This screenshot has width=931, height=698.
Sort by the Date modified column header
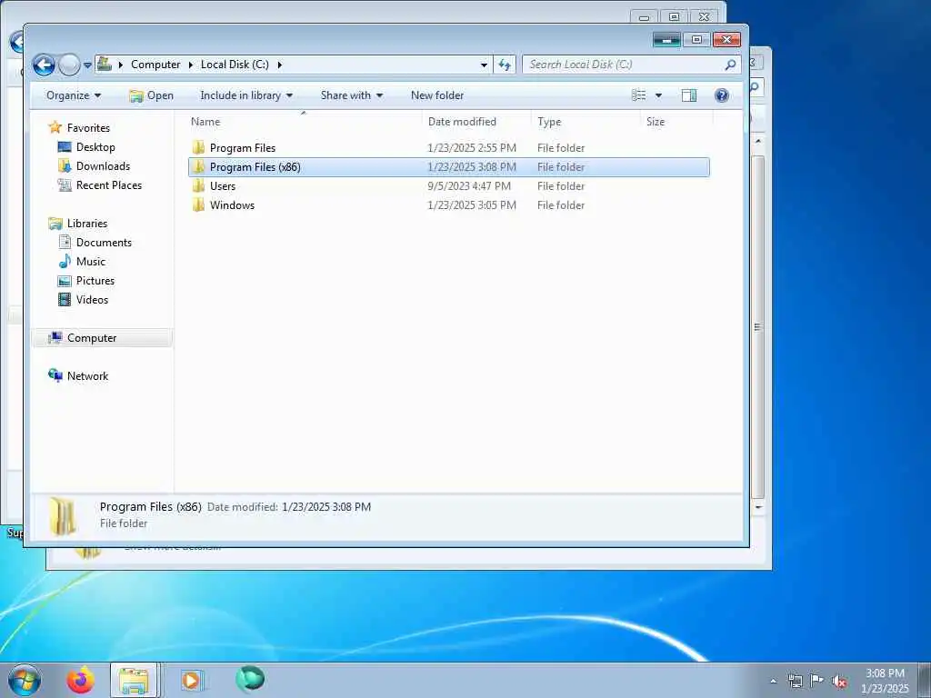pos(476,122)
